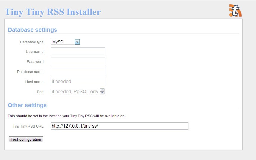The image size is (256, 160).
Task: Click the Database name field
Action: tap(78, 72)
